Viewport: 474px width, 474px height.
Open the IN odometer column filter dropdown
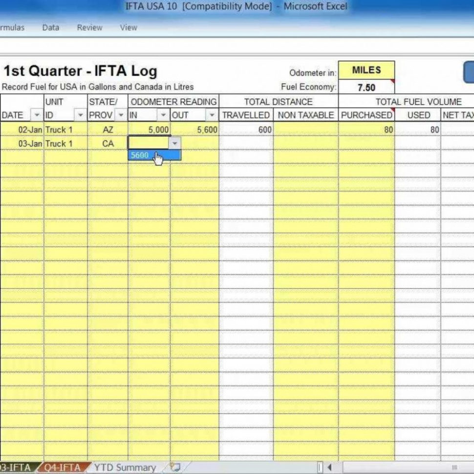(164, 115)
